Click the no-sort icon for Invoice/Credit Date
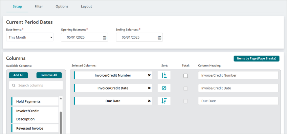 tap(164, 88)
